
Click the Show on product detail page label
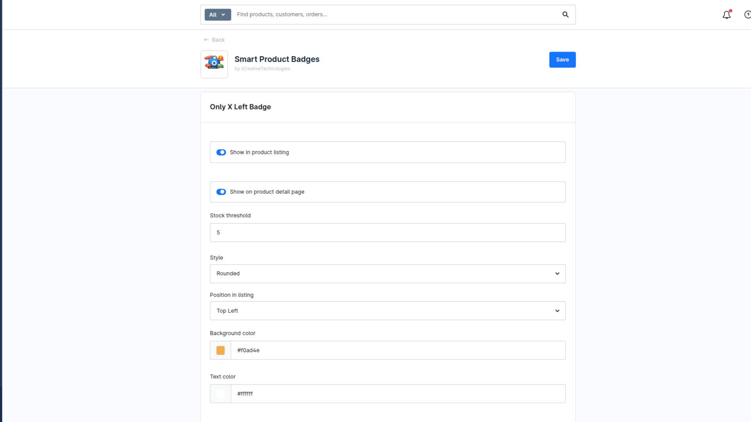coord(267,192)
